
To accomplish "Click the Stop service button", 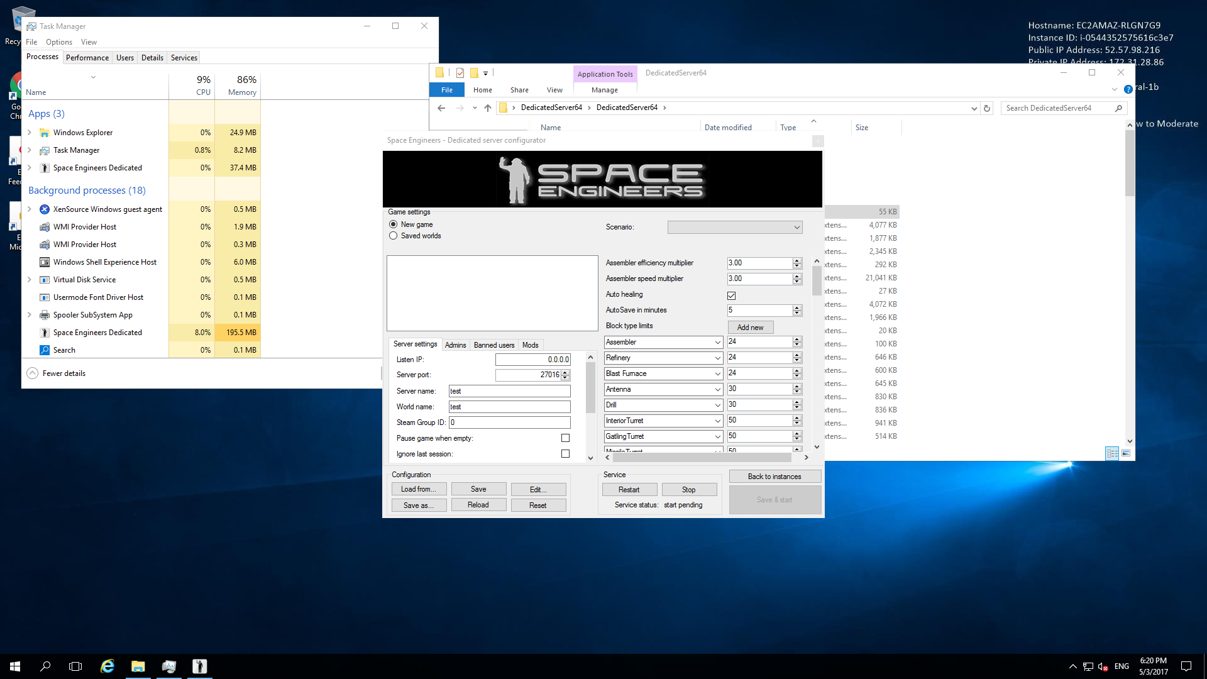I will tap(689, 490).
